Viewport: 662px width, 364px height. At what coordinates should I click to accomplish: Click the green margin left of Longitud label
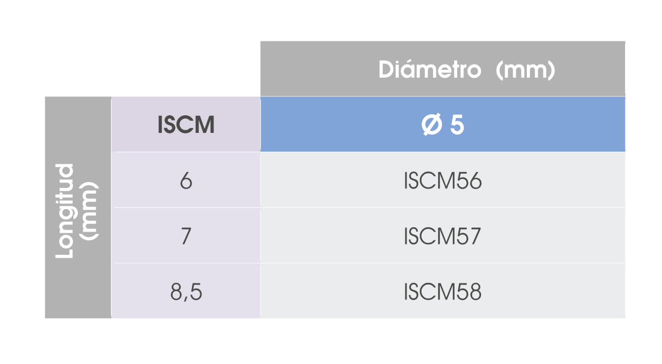pos(22,210)
